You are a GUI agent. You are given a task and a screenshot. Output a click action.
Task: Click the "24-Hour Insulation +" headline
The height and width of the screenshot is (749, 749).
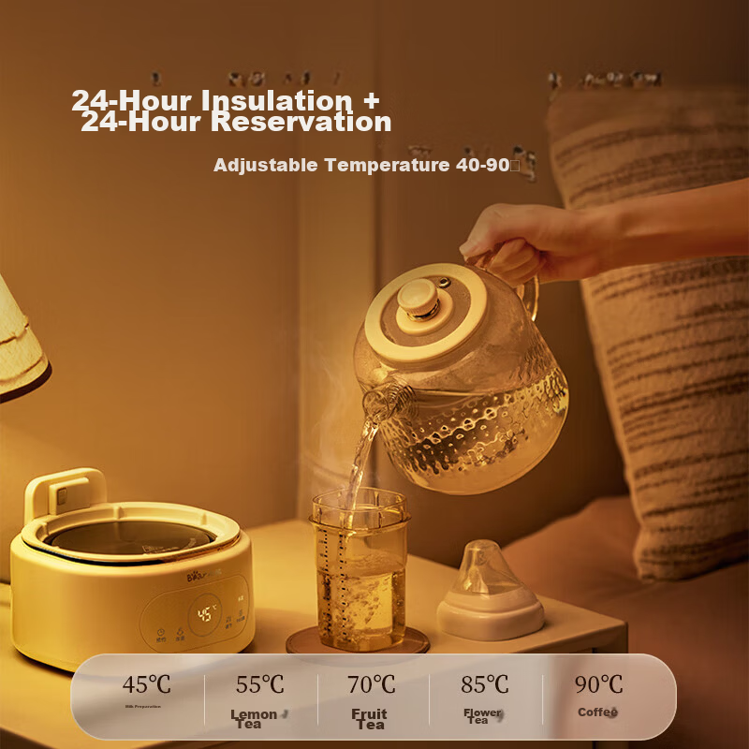point(226,100)
